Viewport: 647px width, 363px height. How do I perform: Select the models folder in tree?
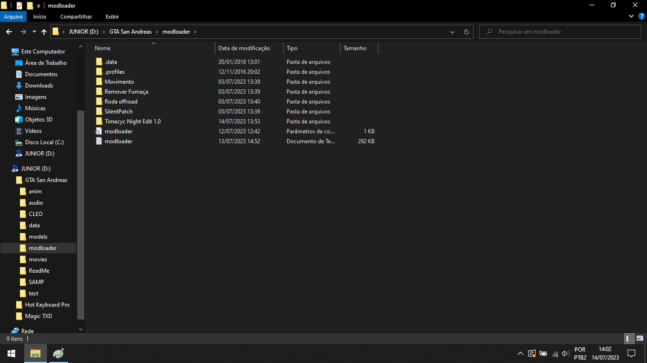click(38, 236)
